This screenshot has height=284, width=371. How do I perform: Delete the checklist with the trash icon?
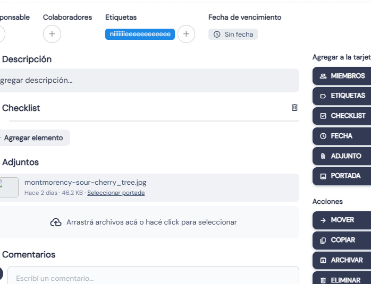(x=294, y=108)
